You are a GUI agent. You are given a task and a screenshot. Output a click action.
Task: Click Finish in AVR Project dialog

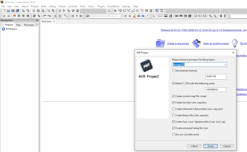pyautogui.click(x=211, y=146)
